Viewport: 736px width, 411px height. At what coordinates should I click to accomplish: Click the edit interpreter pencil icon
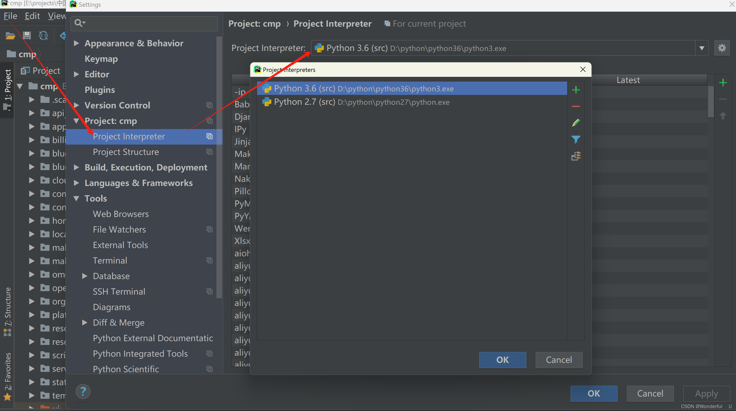(x=575, y=123)
